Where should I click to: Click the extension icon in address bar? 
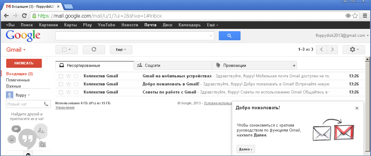click(348, 16)
